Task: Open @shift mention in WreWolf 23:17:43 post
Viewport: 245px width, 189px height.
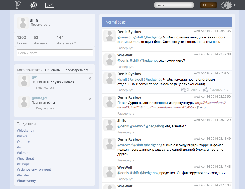Action: click(x=134, y=173)
